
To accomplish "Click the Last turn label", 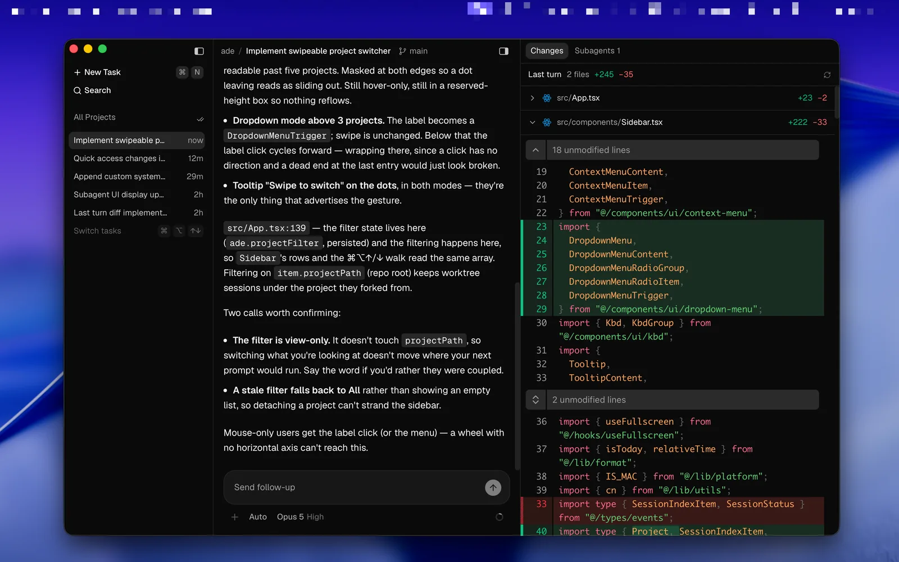I will point(544,75).
